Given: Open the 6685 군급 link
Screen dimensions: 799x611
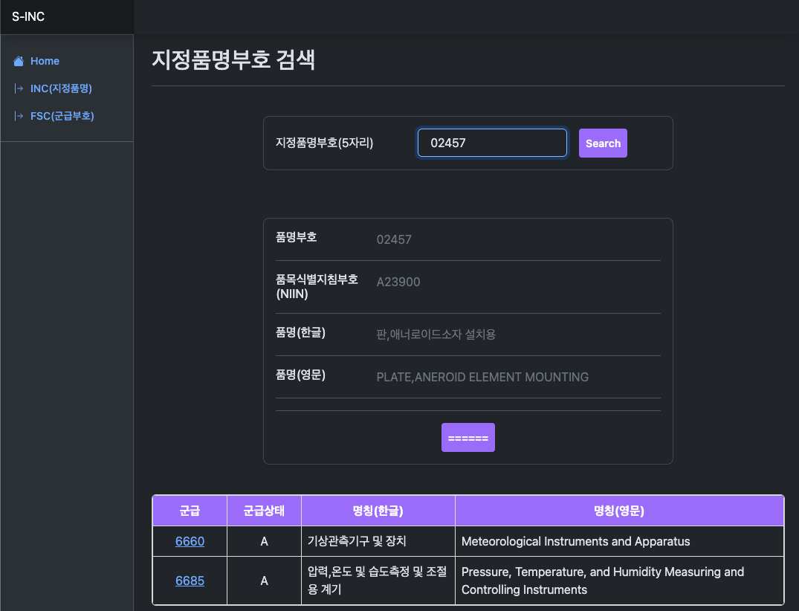Looking at the screenshot, I should click(x=190, y=581).
